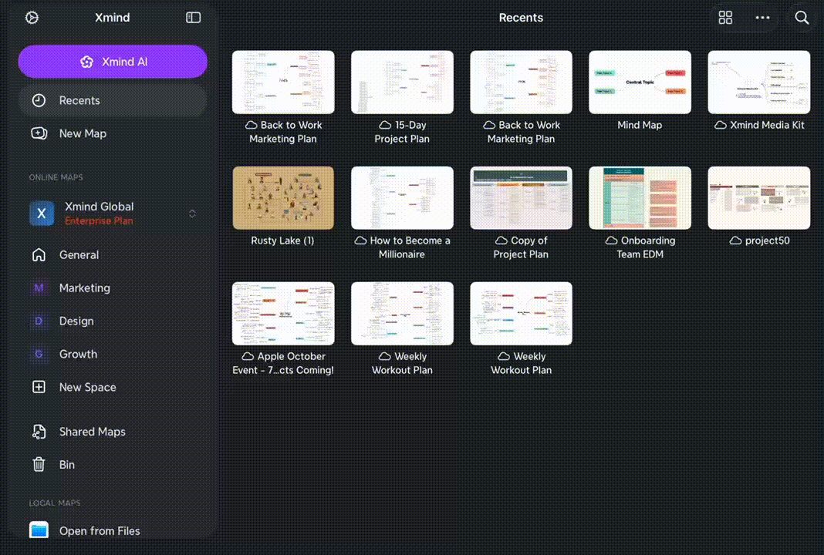The width and height of the screenshot is (824, 555).
Task: Click the Growth G icon
Action: (39, 354)
